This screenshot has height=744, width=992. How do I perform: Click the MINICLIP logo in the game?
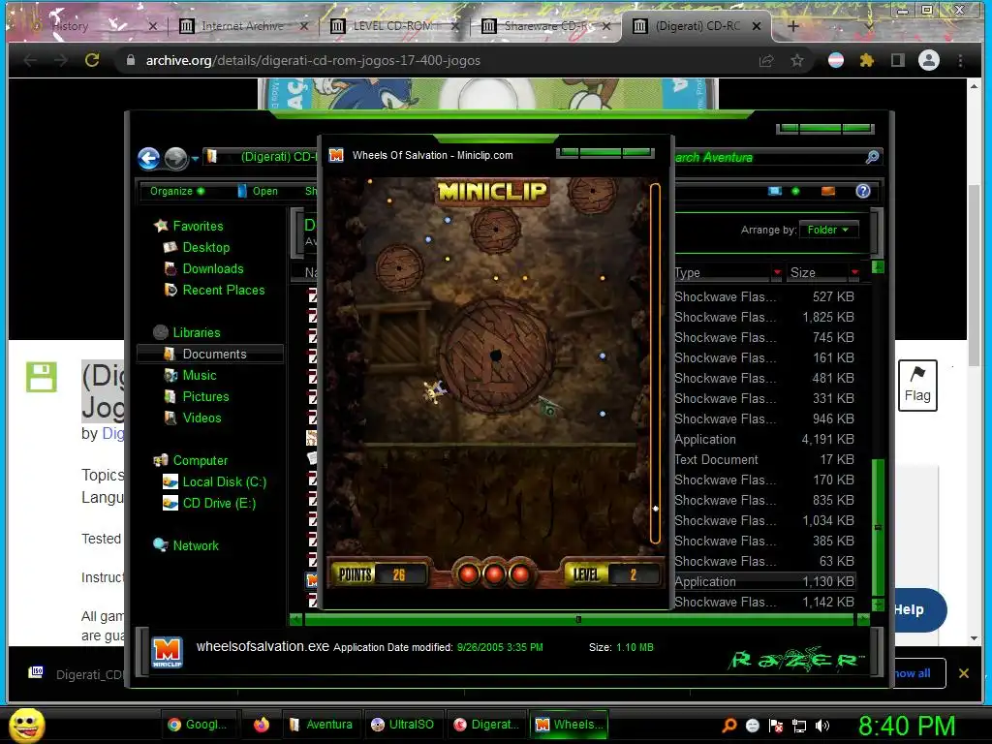(x=492, y=191)
